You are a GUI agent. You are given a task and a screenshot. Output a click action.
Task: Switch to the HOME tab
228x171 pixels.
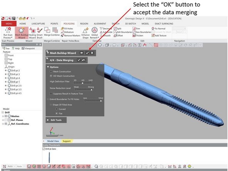coord(23,23)
